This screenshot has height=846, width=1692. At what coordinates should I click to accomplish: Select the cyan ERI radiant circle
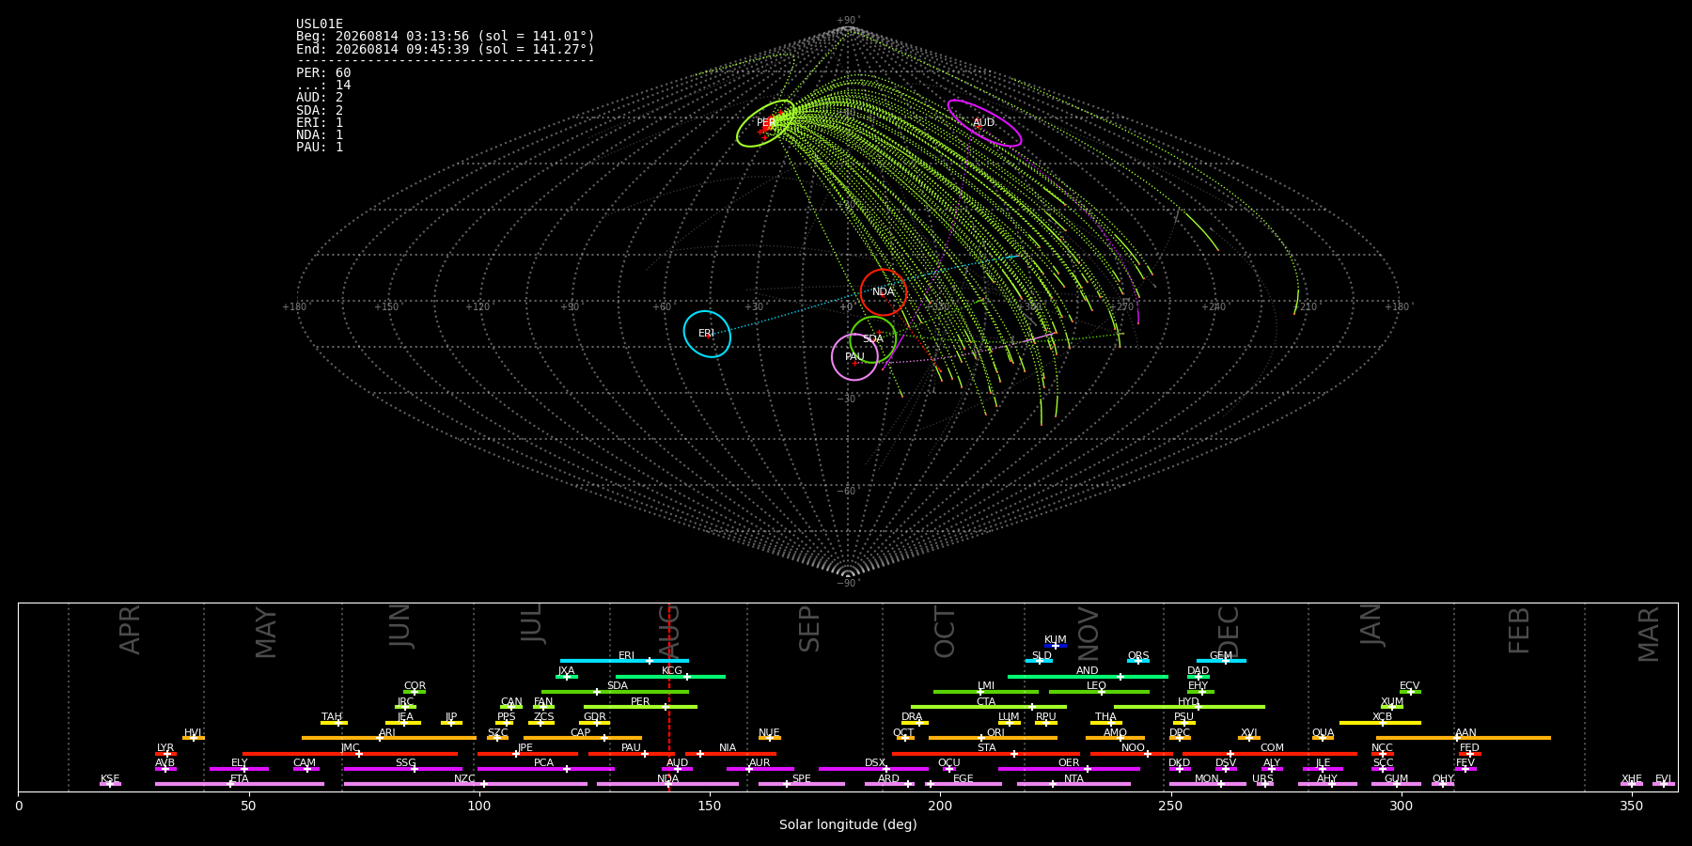[x=707, y=334]
